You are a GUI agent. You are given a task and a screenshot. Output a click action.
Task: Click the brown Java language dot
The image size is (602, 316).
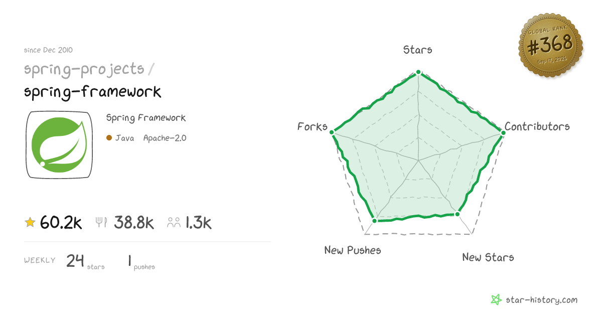[109, 138]
